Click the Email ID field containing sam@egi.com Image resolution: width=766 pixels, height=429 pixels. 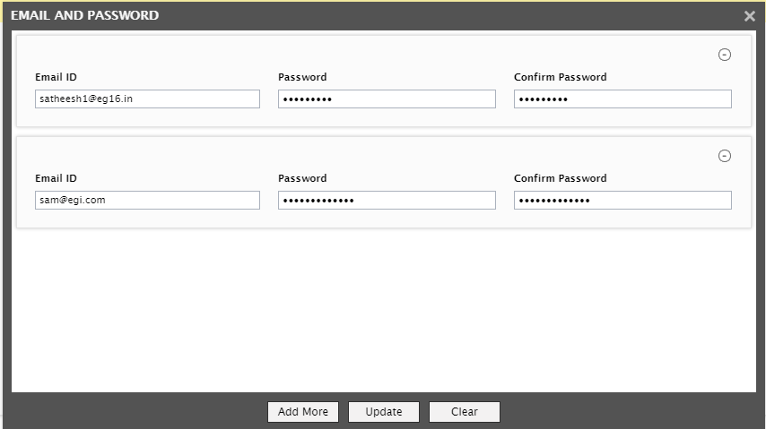click(x=147, y=200)
